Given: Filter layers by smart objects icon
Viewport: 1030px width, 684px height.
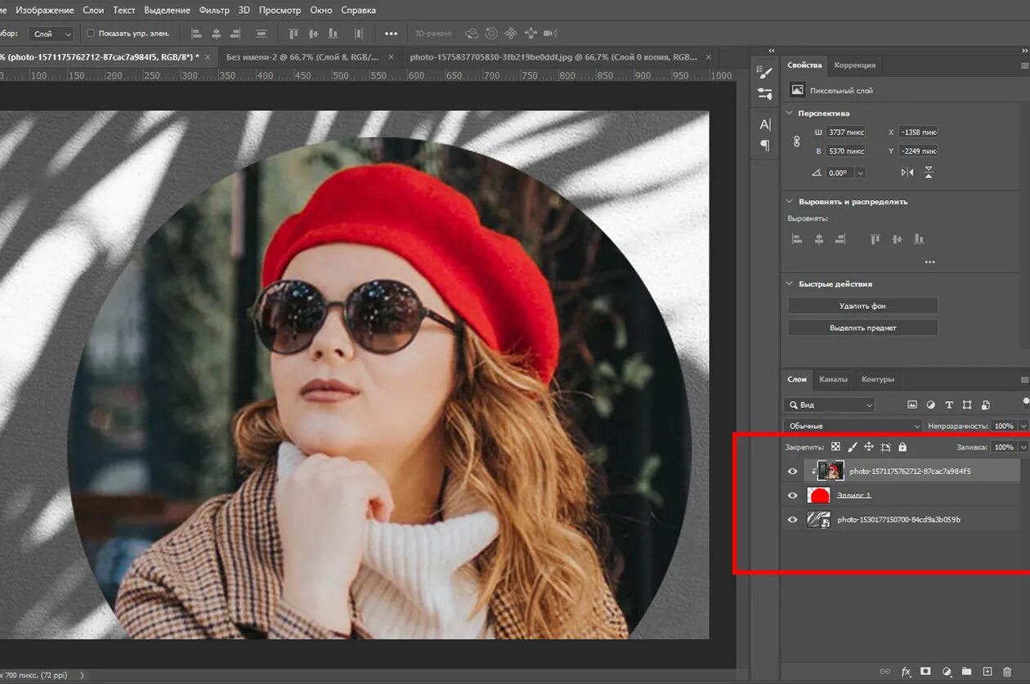Looking at the screenshot, I should click(x=986, y=405).
